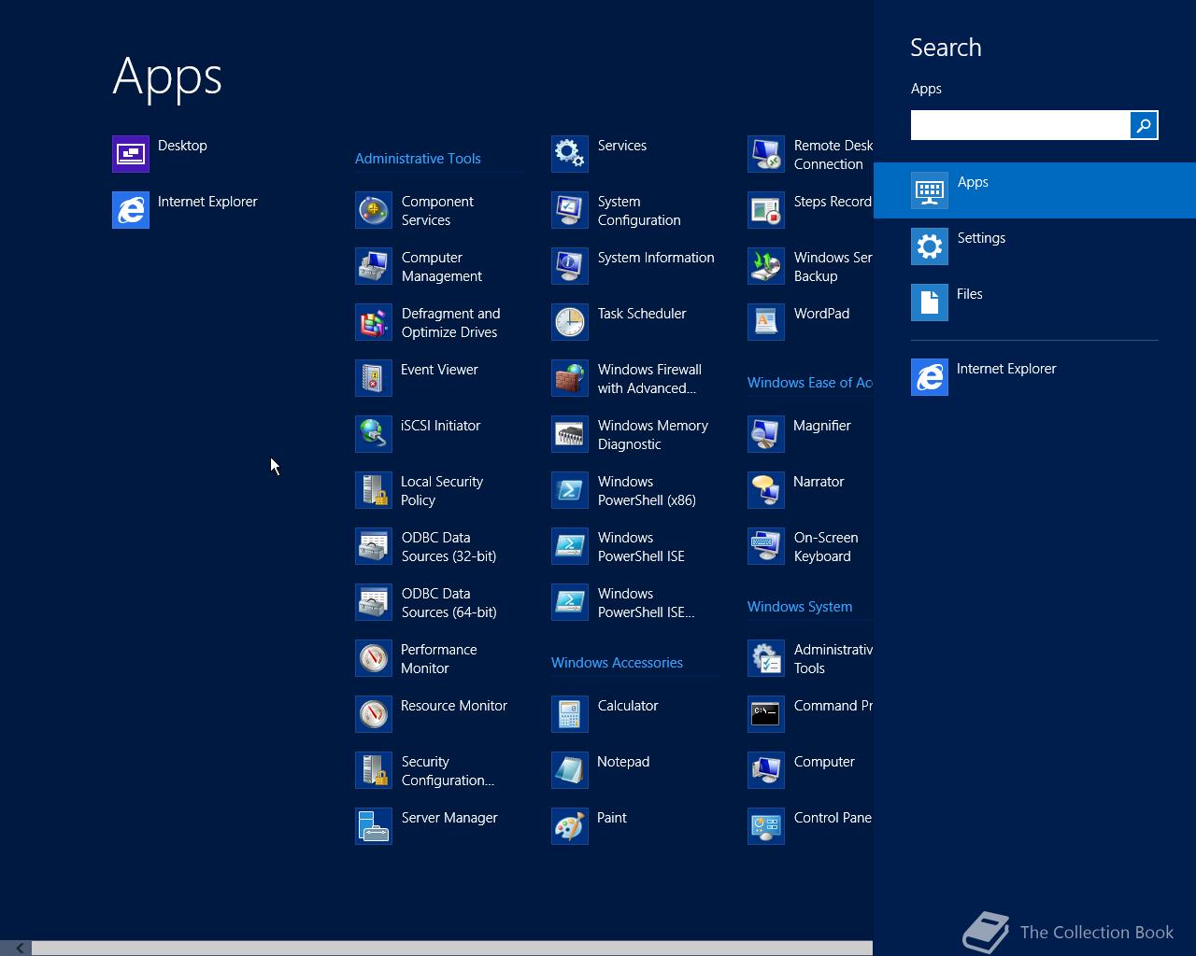1196x956 pixels.
Task: Click the Windows System group header
Action: point(800,607)
